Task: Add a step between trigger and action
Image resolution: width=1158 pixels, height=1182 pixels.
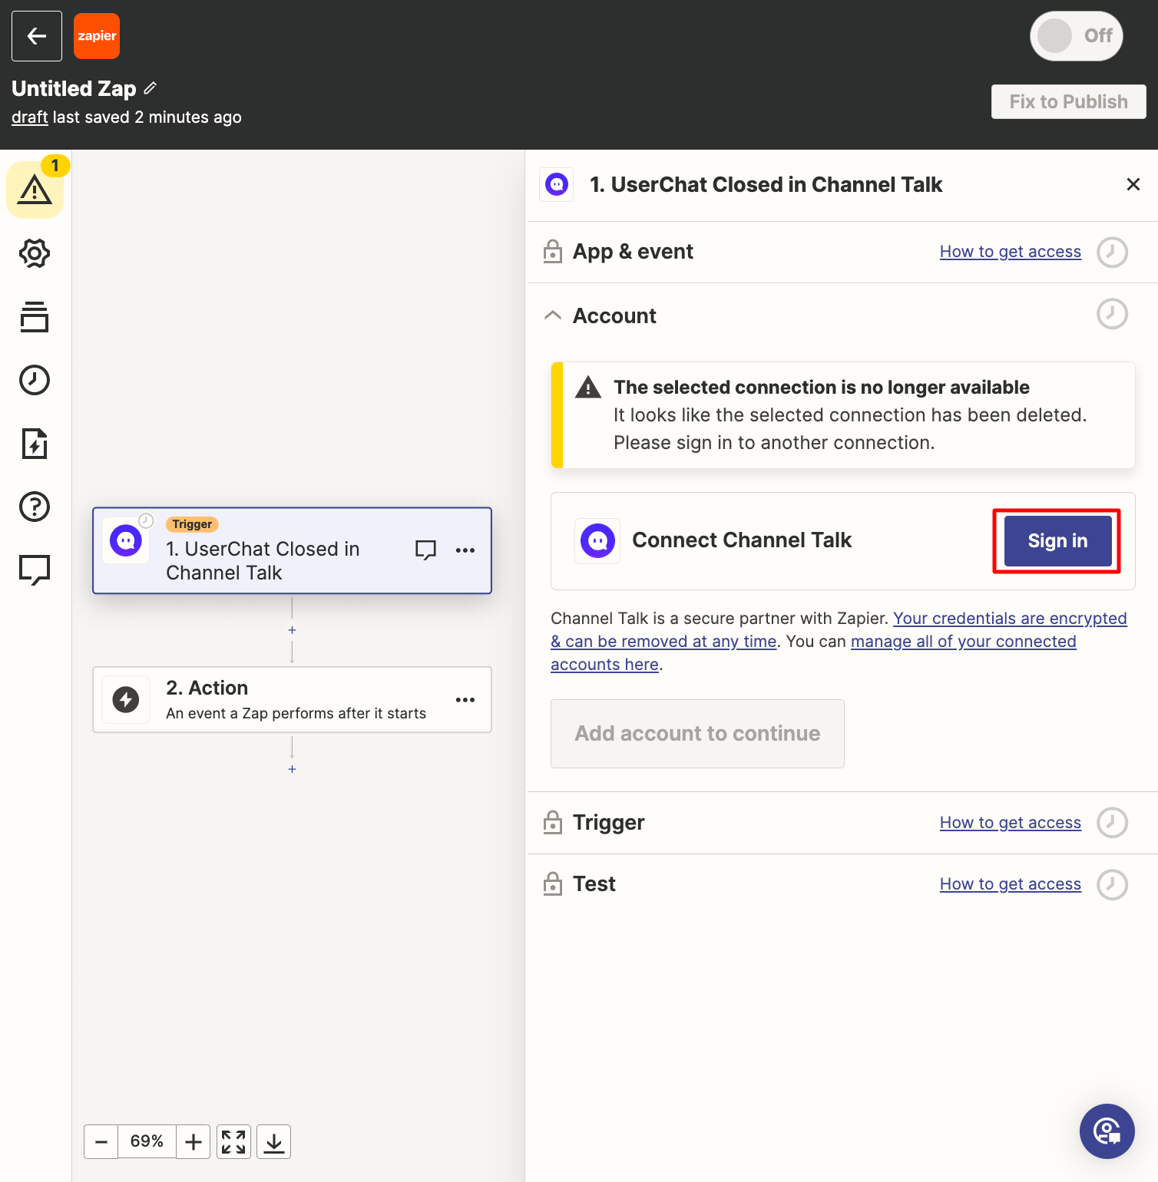Action: pos(292,630)
